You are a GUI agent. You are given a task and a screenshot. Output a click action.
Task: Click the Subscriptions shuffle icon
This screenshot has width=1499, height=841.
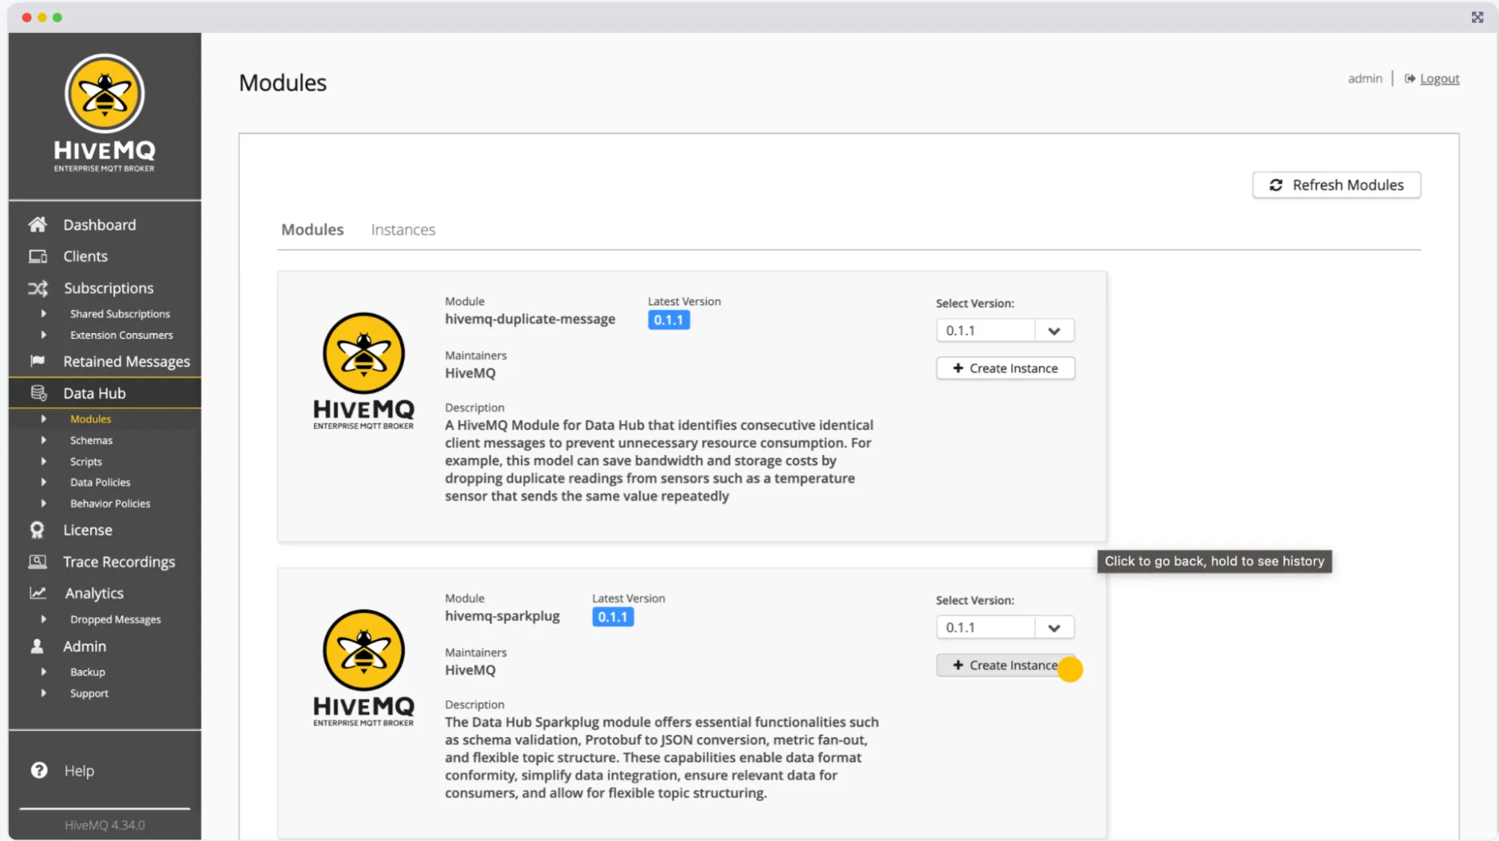[x=37, y=288]
